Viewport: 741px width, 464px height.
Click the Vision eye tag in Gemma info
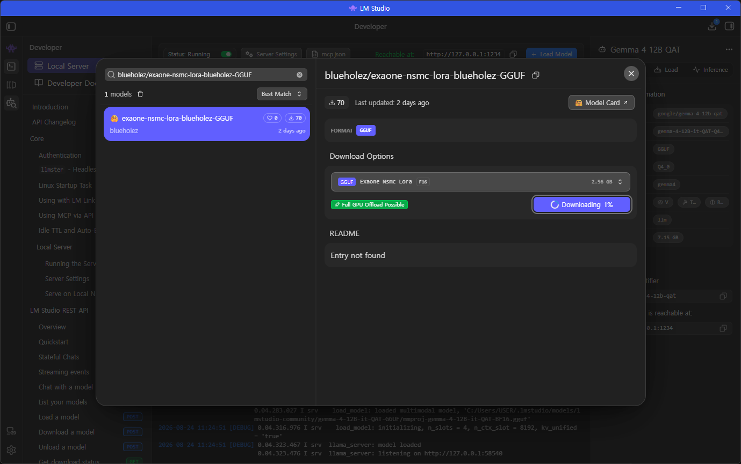click(664, 202)
